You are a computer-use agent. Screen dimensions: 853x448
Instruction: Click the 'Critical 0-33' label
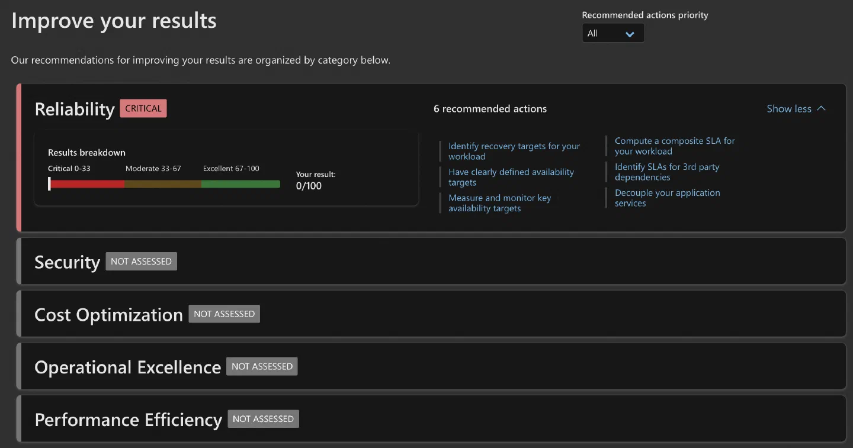(x=69, y=169)
